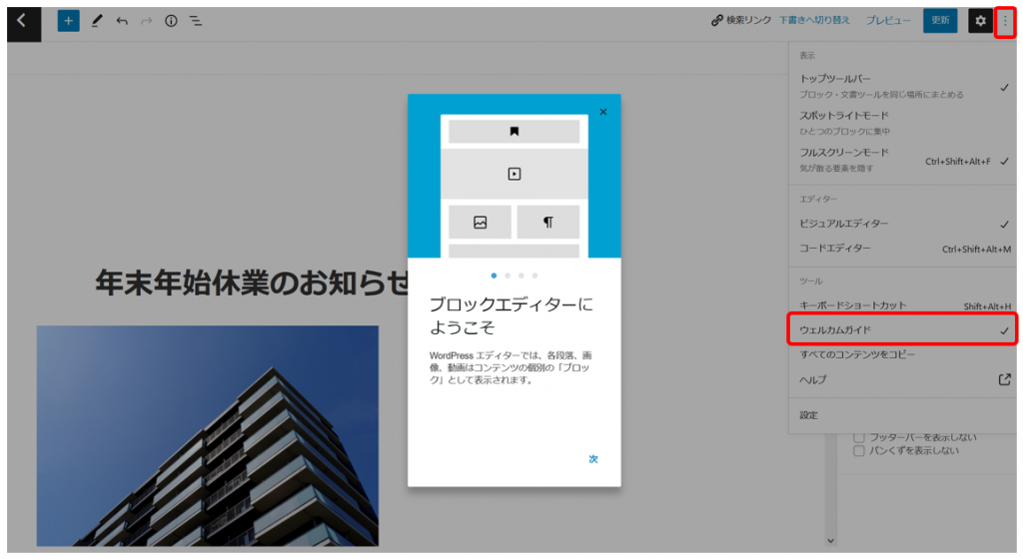Click the 更新 update button
The height and width of the screenshot is (559, 1023).
click(x=939, y=21)
